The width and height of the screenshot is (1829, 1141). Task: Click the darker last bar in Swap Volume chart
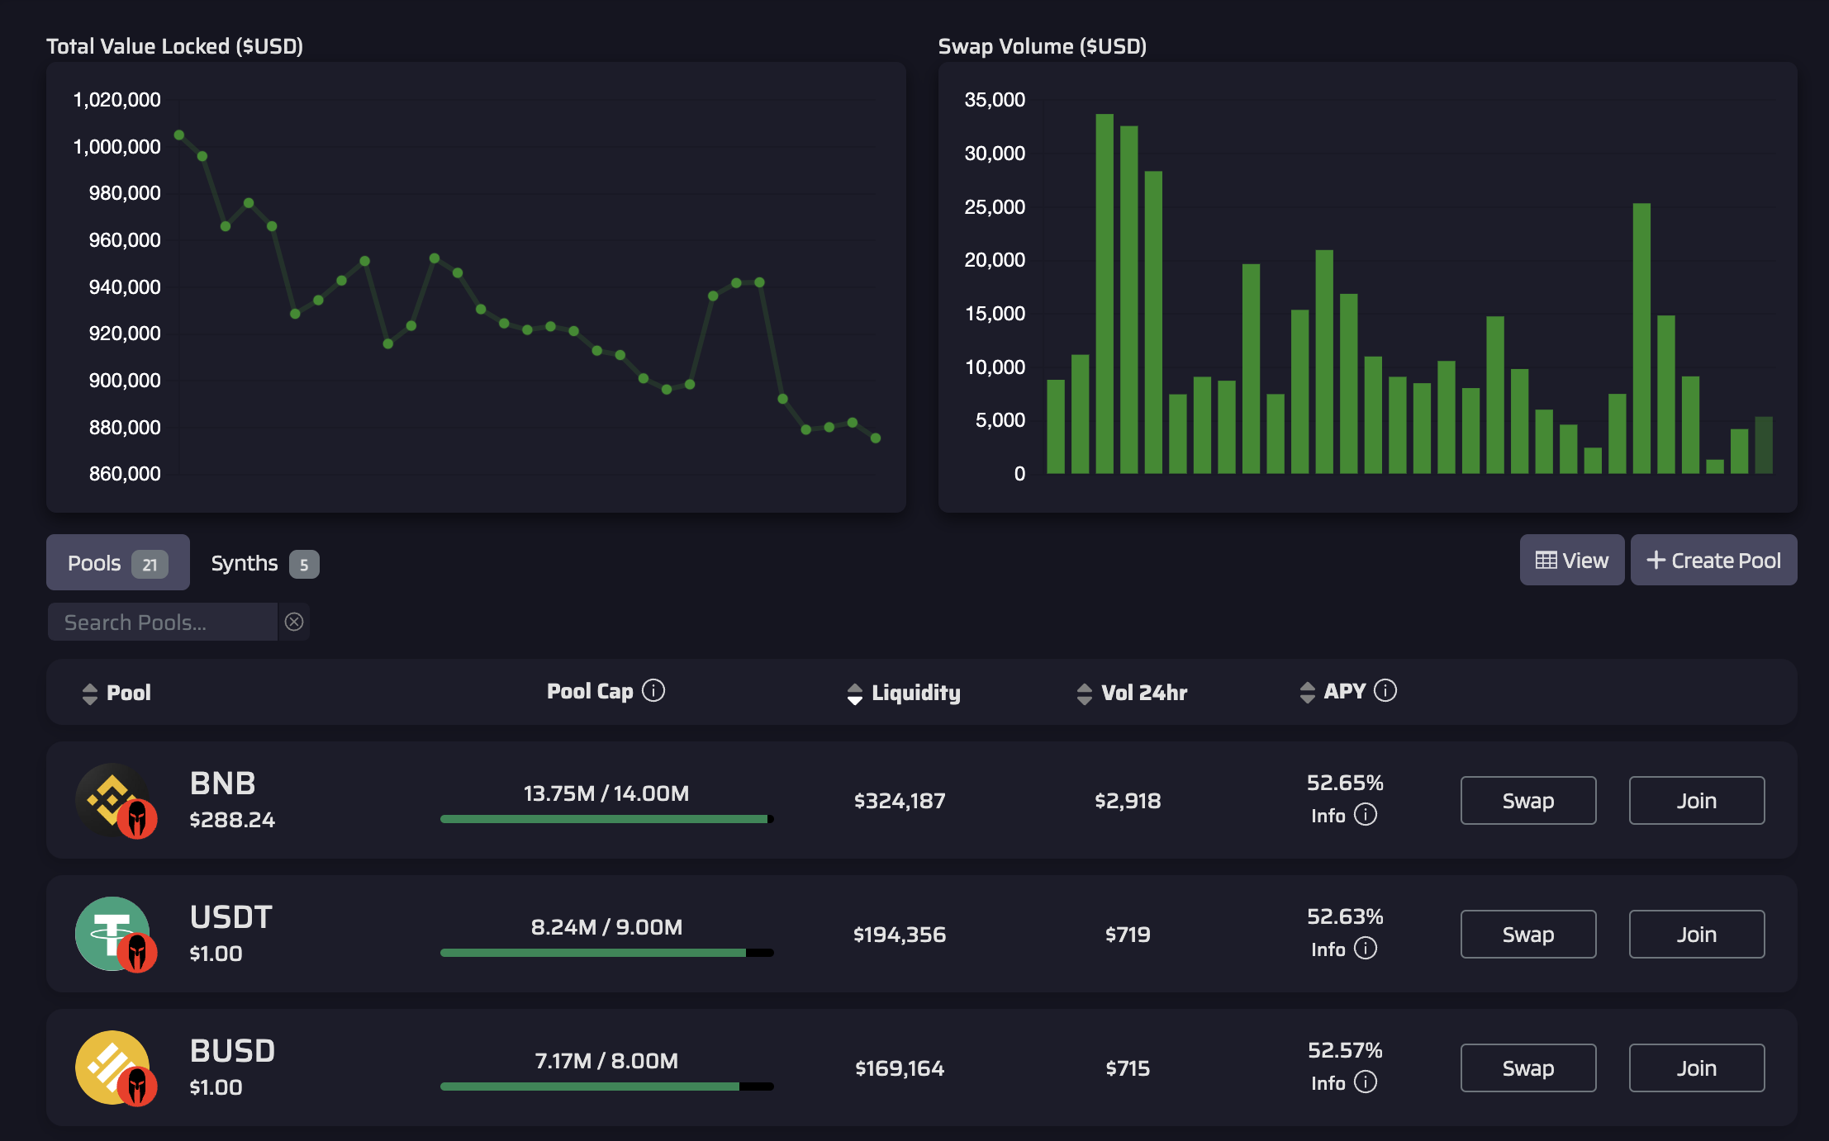[1764, 445]
